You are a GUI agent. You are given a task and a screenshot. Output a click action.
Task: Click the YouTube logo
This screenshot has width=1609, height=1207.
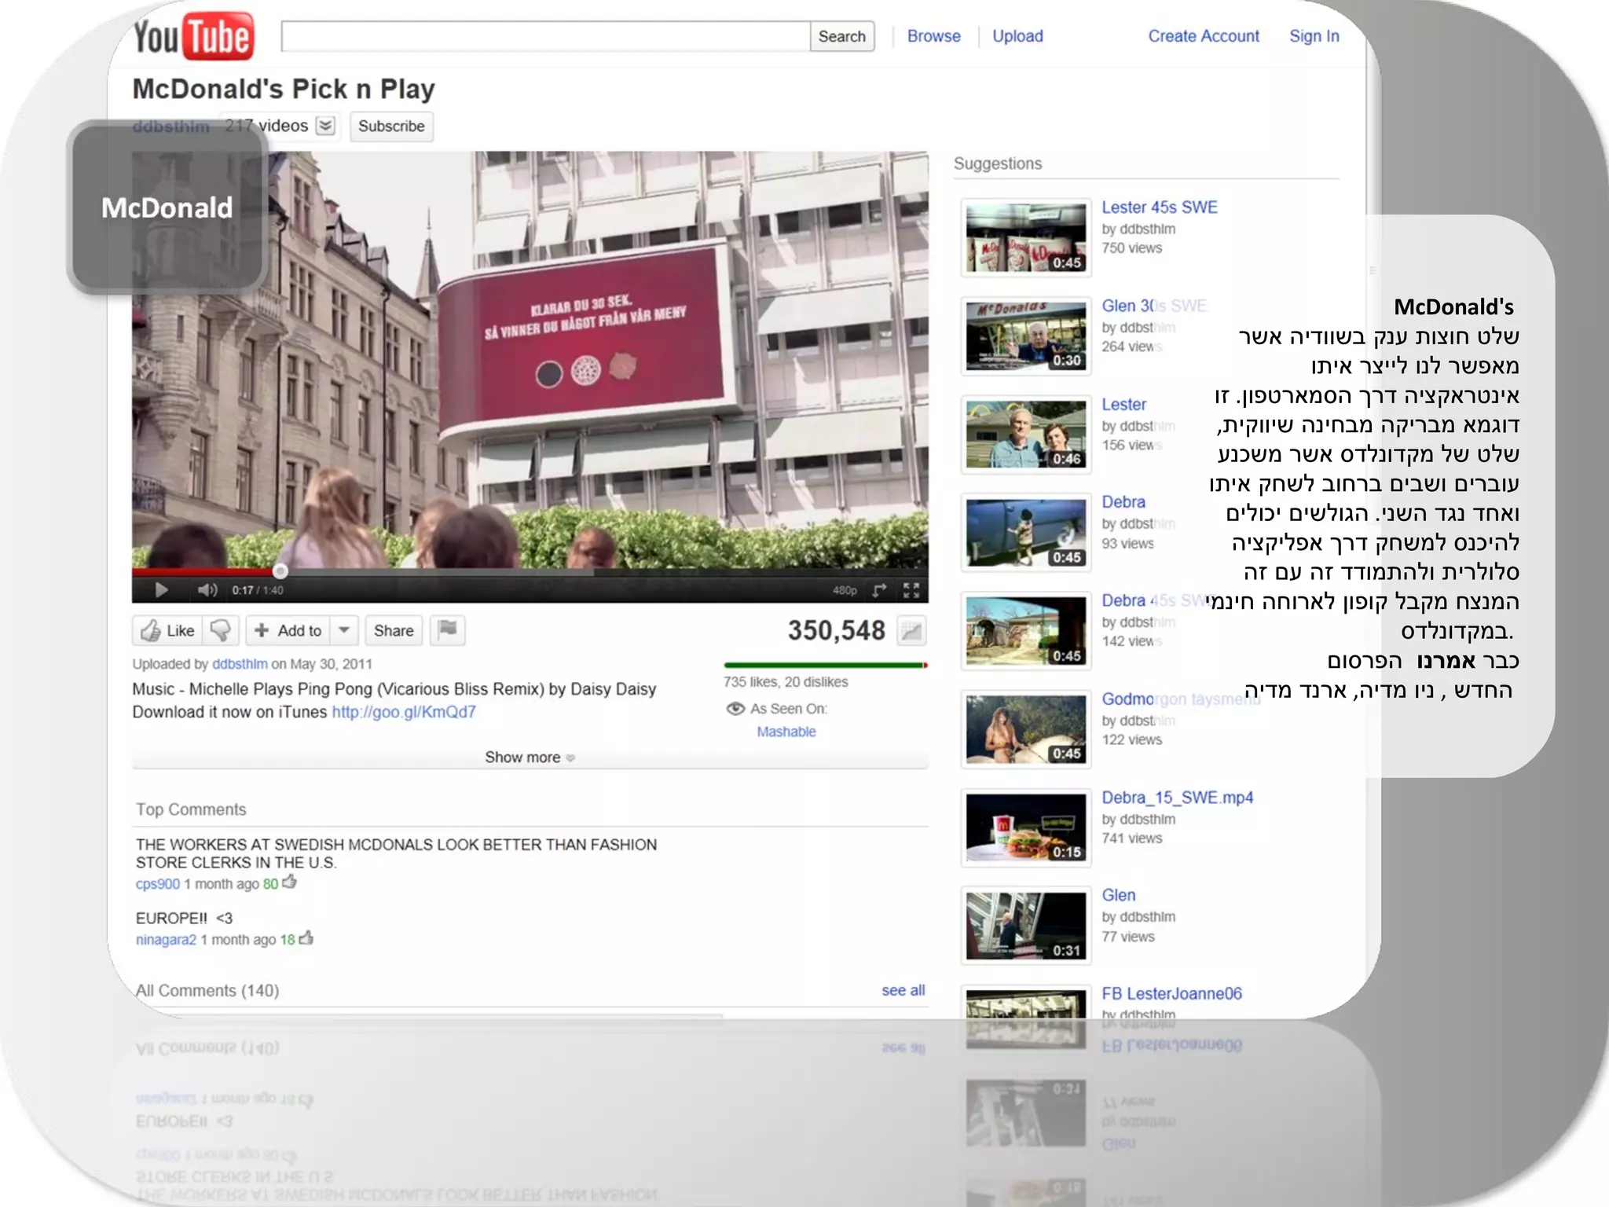(x=193, y=36)
